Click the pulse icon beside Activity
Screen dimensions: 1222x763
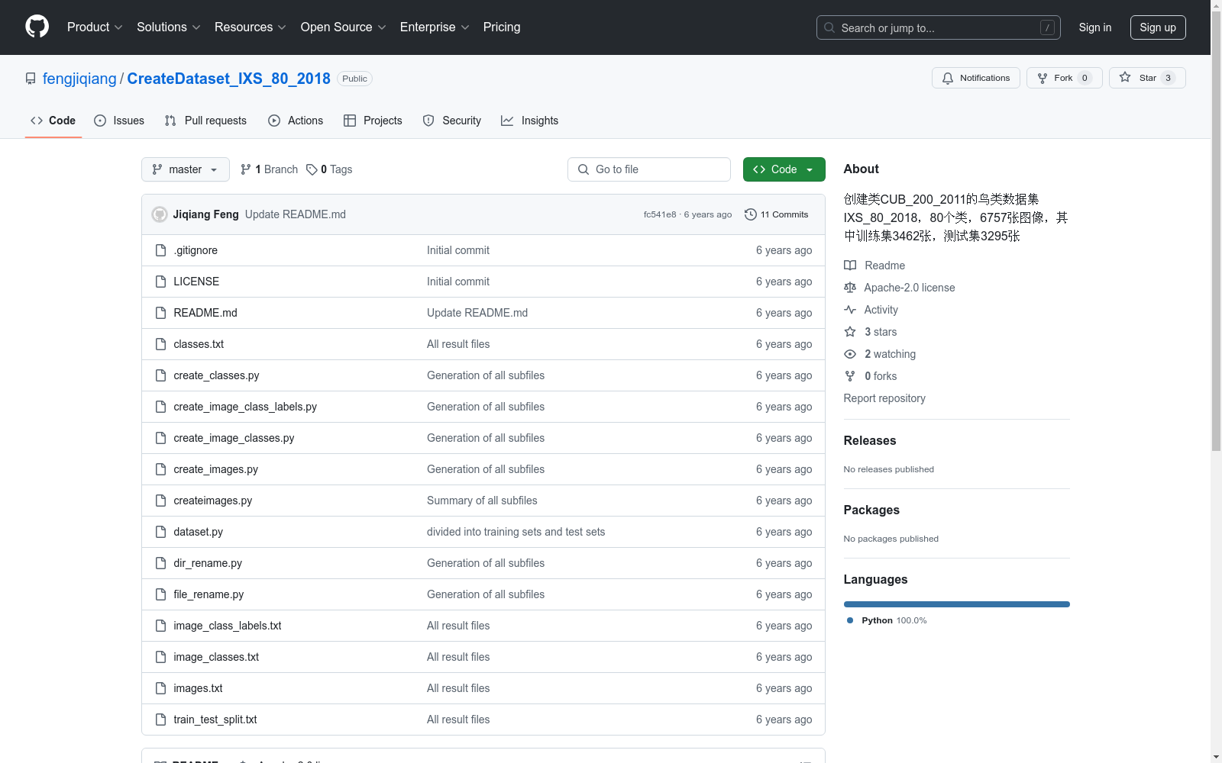point(850,310)
